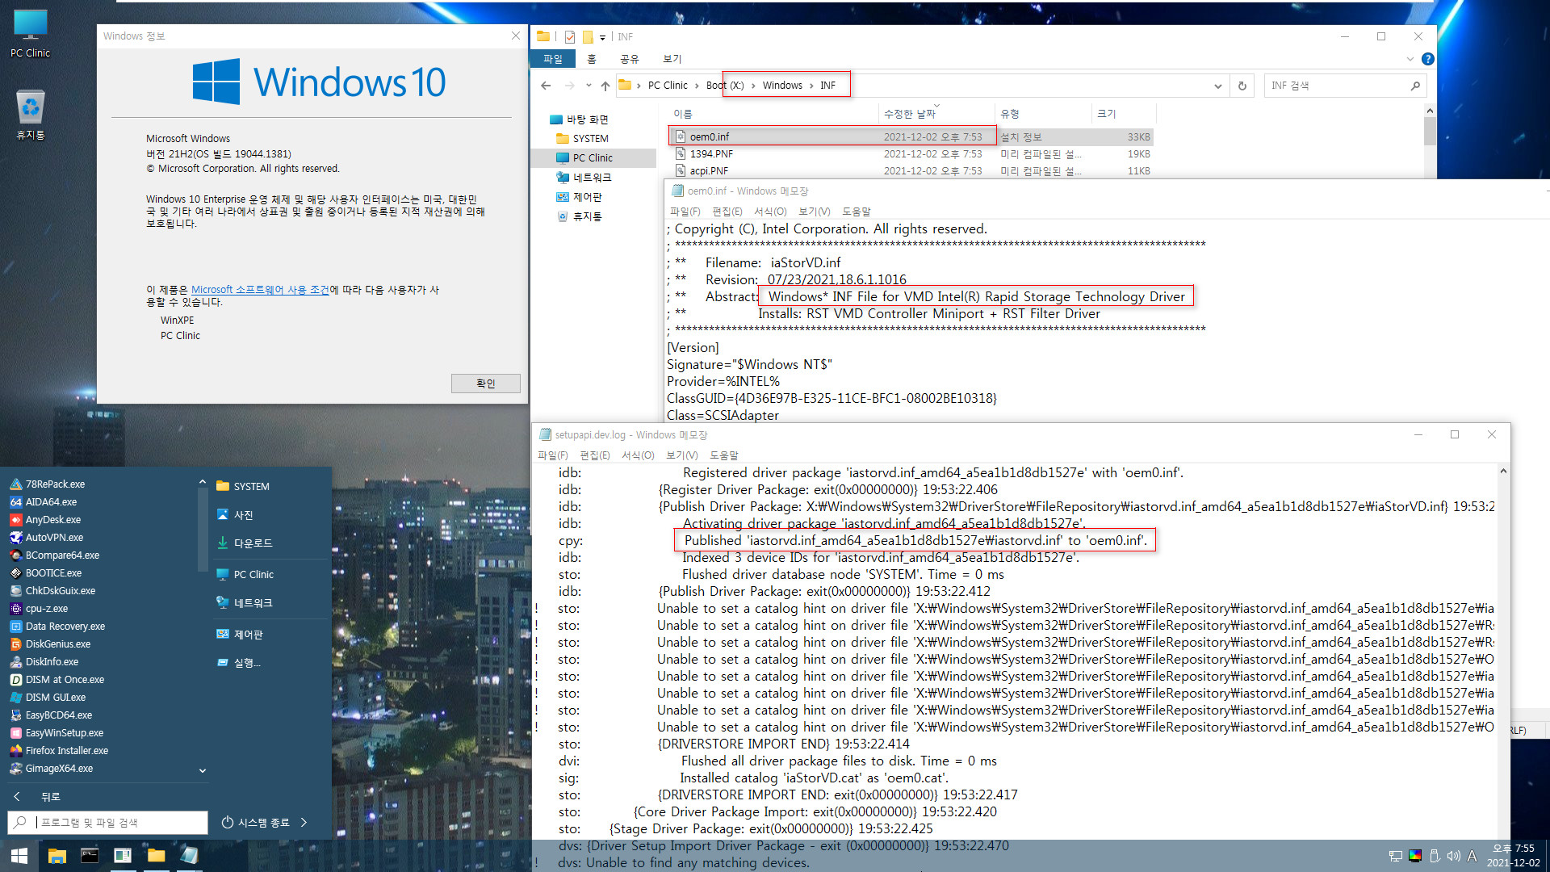This screenshot has height=872, width=1550.
Task: Launch GimageX64.exe from start menu
Action: [59, 769]
